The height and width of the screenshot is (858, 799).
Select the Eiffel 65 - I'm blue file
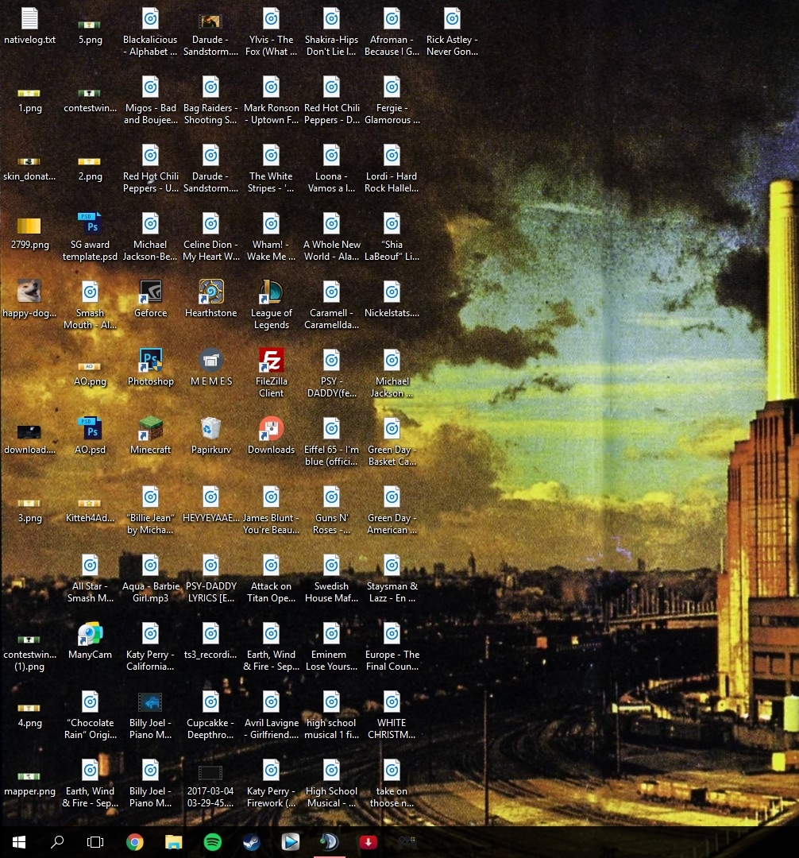click(331, 441)
